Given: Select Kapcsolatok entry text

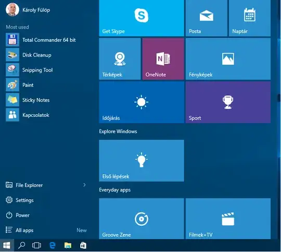Looking at the screenshot, I should (x=36, y=115).
